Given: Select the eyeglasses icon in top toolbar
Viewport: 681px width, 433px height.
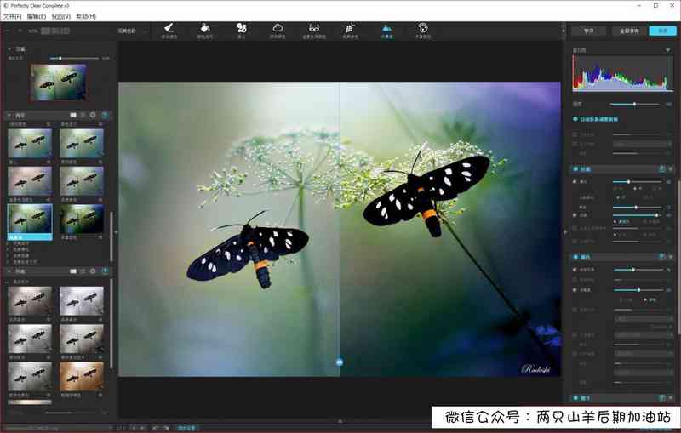Looking at the screenshot, I should pos(314,29).
